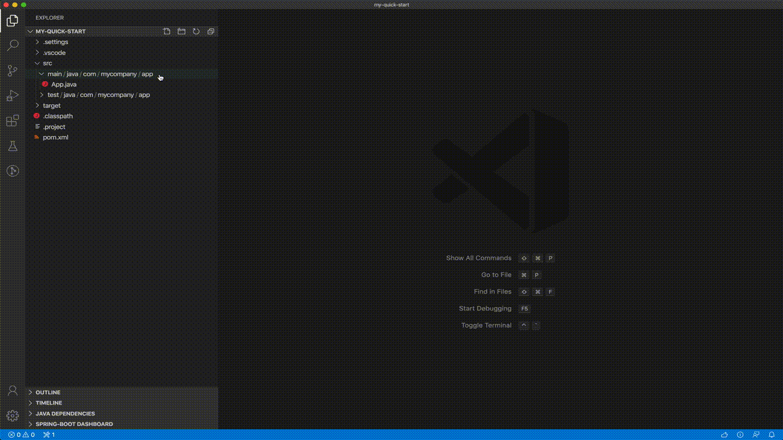Screen dimensions: 783x440
Task: Click New Folder icon in explorer header
Action: coord(182,31)
